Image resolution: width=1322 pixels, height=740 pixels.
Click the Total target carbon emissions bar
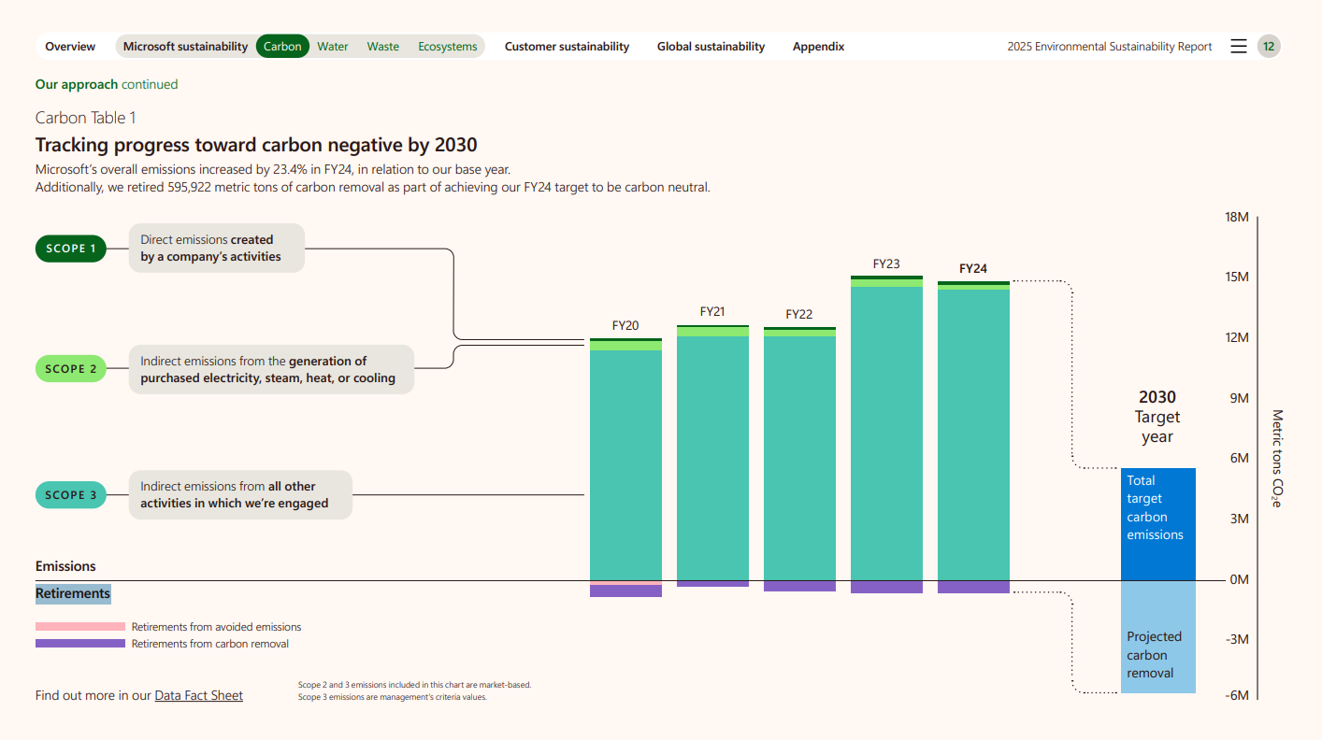1157,523
